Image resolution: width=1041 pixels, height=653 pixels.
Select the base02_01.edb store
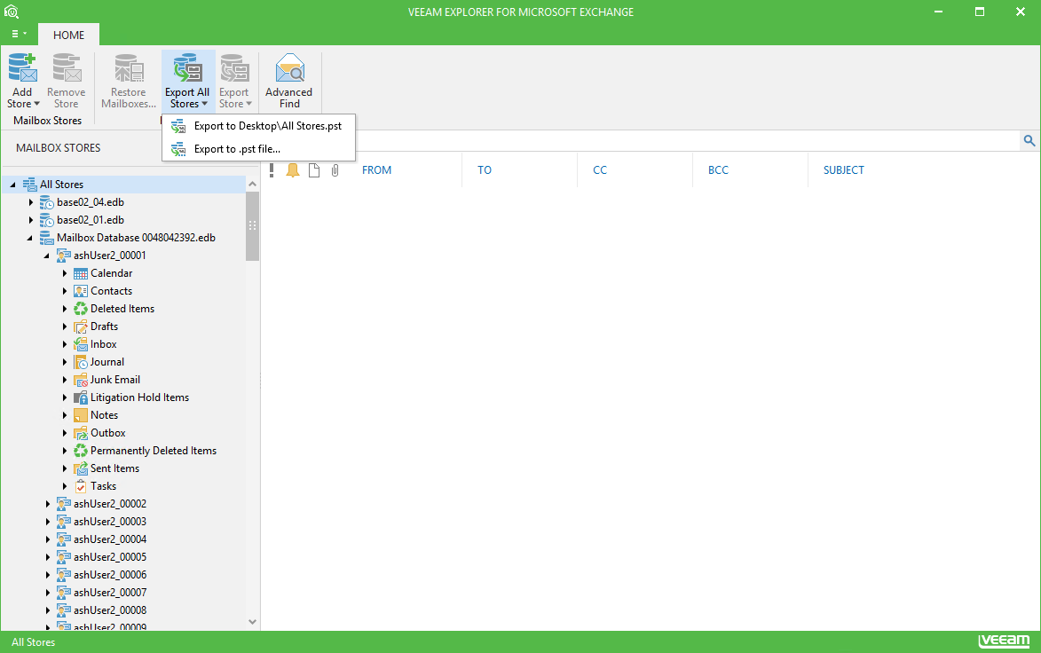click(91, 220)
